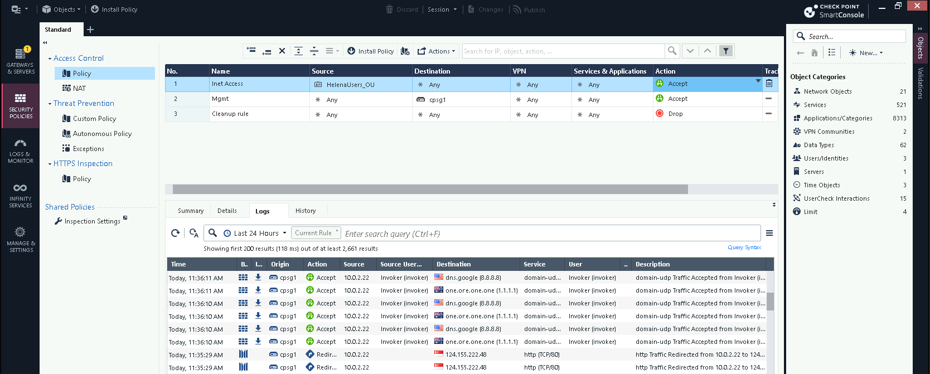Image resolution: width=930 pixels, height=374 pixels.
Task: Toggle auto-refresh for log query
Action: [193, 233]
